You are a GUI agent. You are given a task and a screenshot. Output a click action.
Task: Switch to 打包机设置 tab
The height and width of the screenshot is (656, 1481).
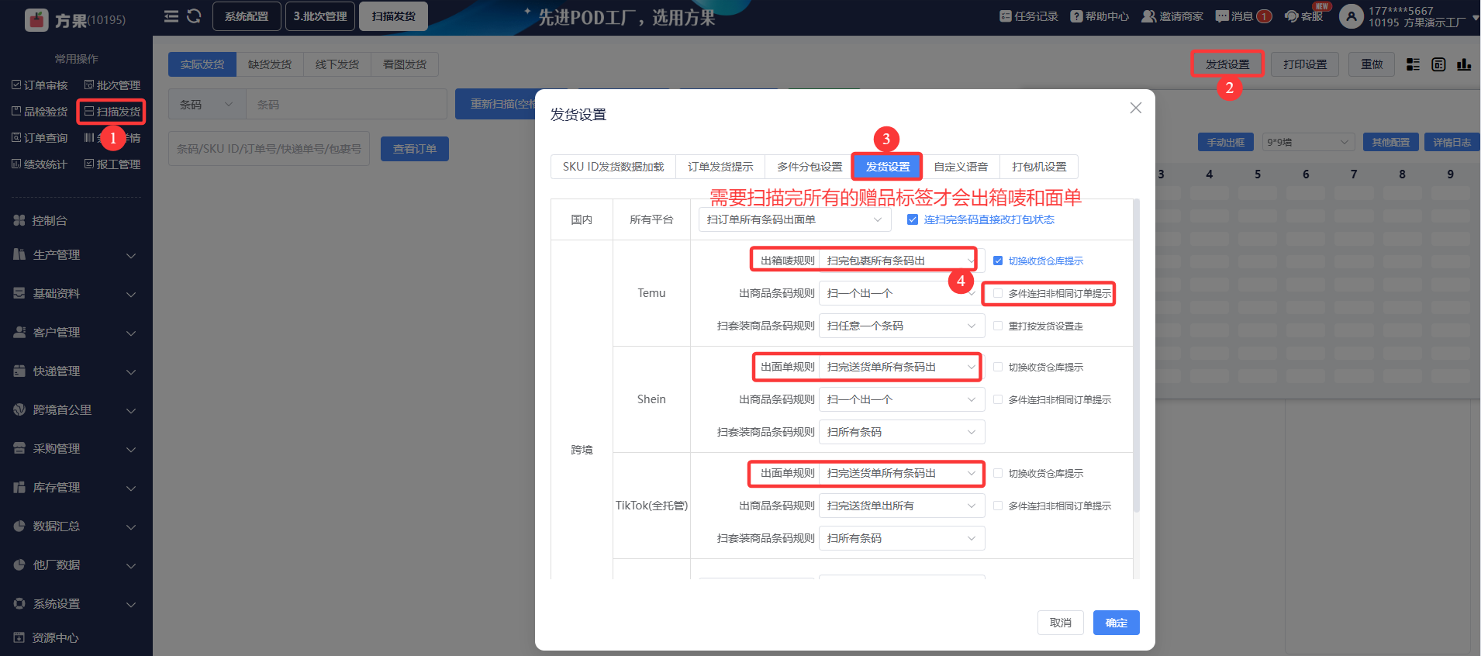1039,167
